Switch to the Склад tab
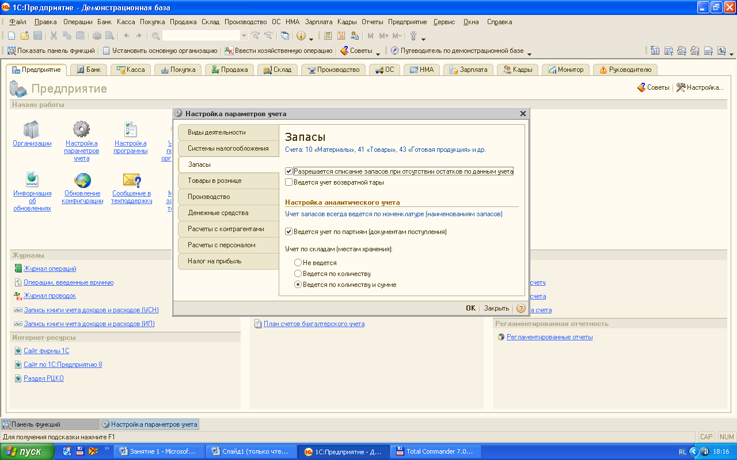 coord(277,70)
